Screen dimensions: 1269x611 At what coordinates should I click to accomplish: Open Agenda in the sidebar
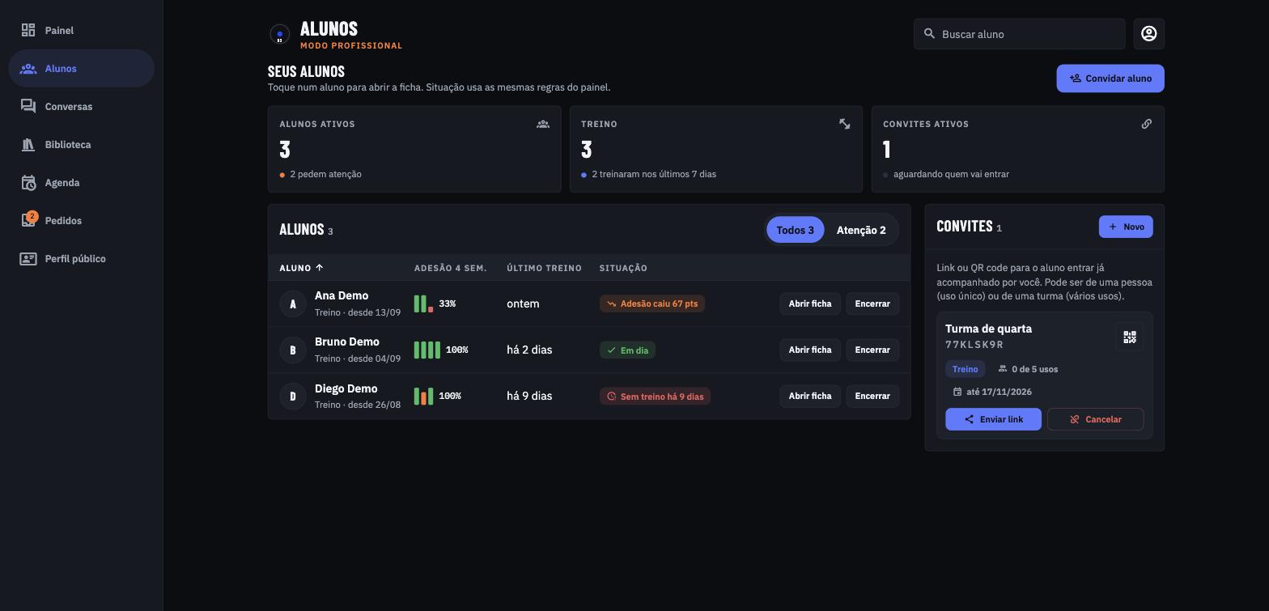[82, 183]
